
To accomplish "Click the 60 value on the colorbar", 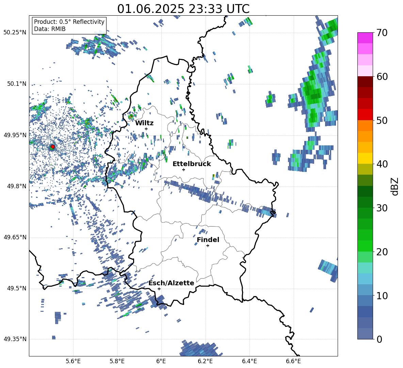I will (x=382, y=77).
